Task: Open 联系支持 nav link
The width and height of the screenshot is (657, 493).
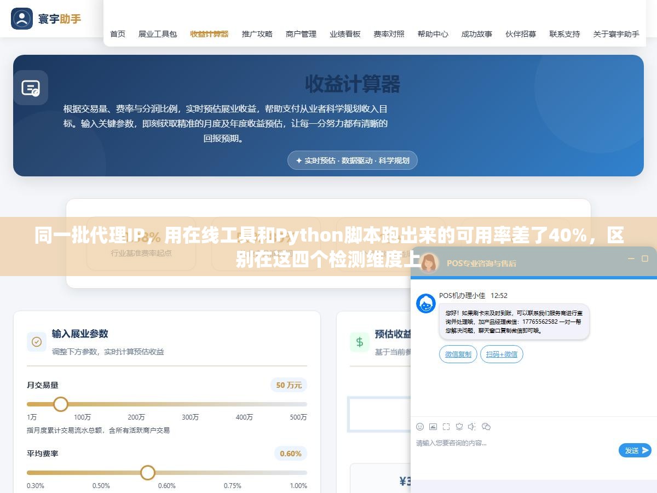Action: pos(565,34)
